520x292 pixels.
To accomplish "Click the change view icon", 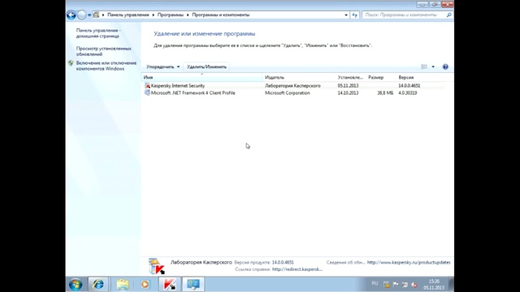I will (x=424, y=67).
